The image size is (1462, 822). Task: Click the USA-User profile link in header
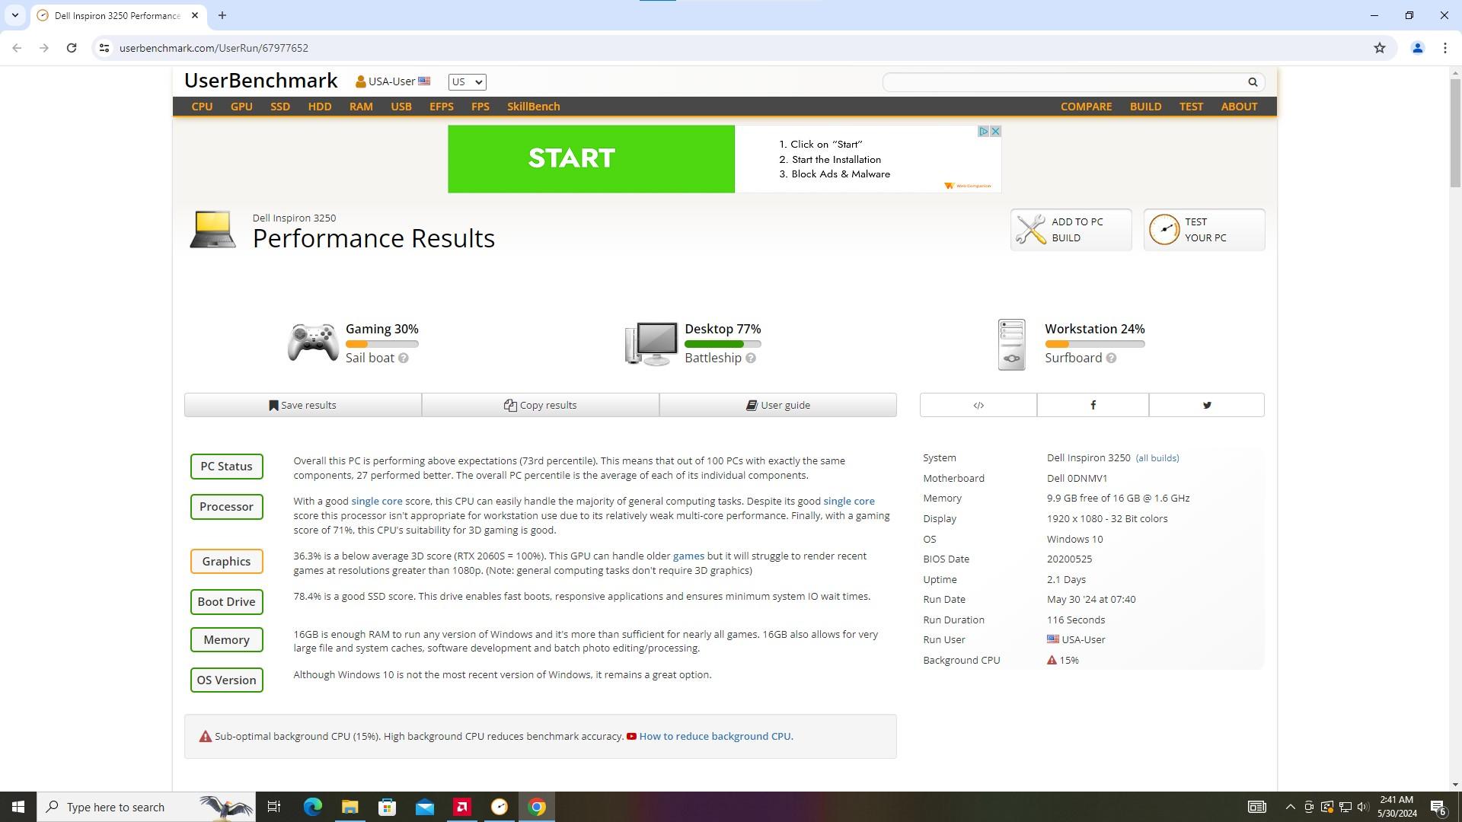392,81
